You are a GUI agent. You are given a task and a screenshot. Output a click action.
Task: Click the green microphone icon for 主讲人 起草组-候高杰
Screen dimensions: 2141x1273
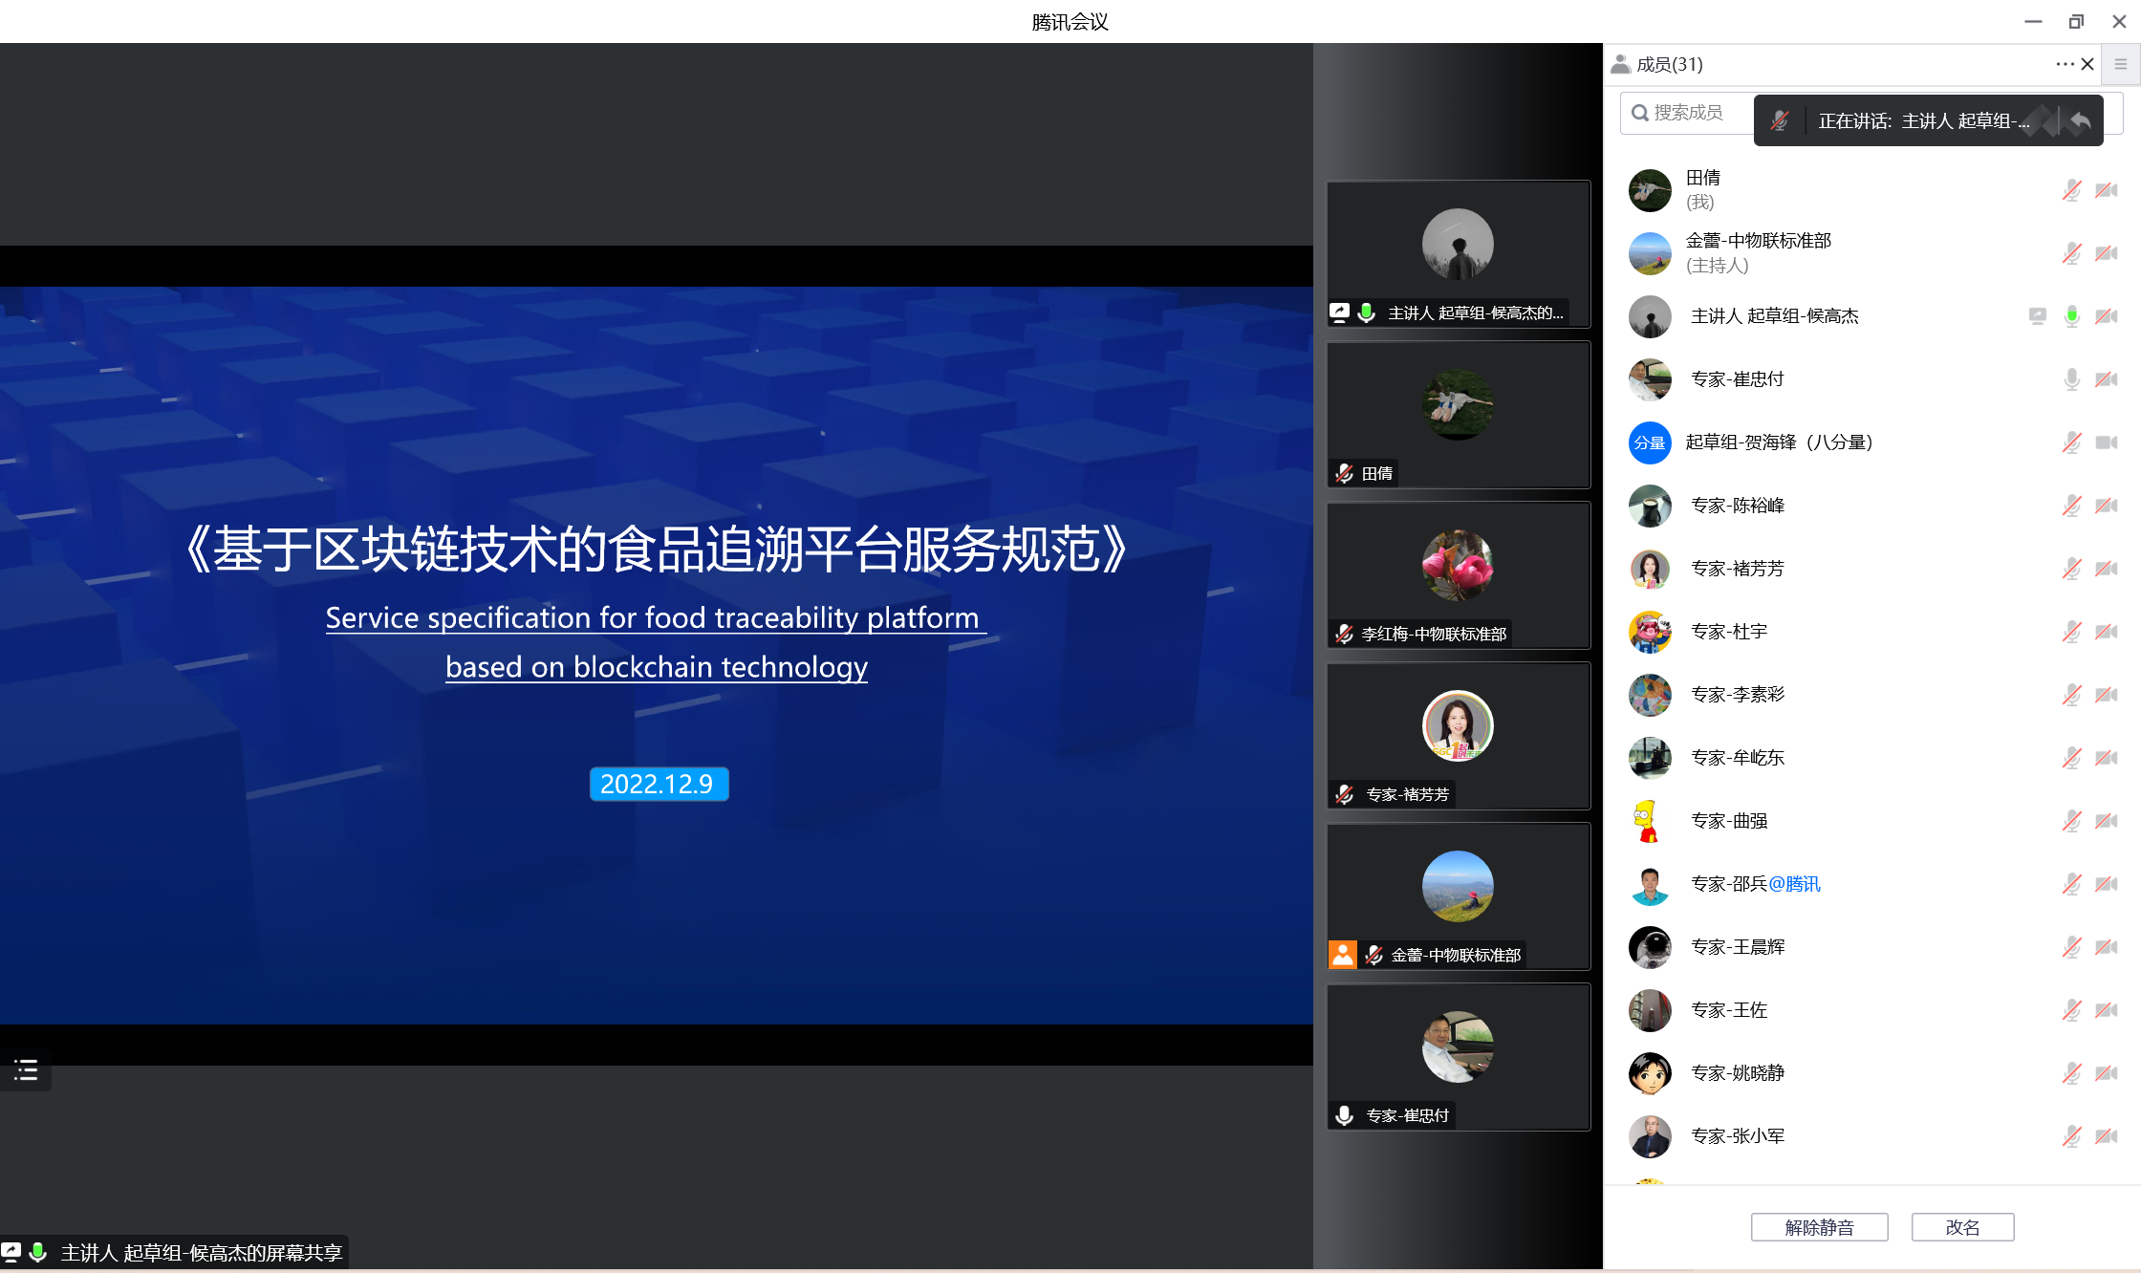pyautogui.click(x=2071, y=316)
